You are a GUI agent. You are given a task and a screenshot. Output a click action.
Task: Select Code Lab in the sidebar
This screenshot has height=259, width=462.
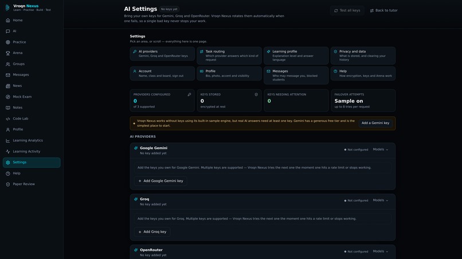(32, 119)
